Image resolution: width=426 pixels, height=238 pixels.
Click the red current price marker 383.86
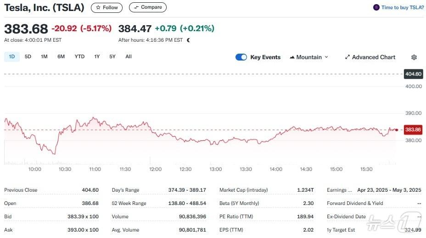click(413, 130)
